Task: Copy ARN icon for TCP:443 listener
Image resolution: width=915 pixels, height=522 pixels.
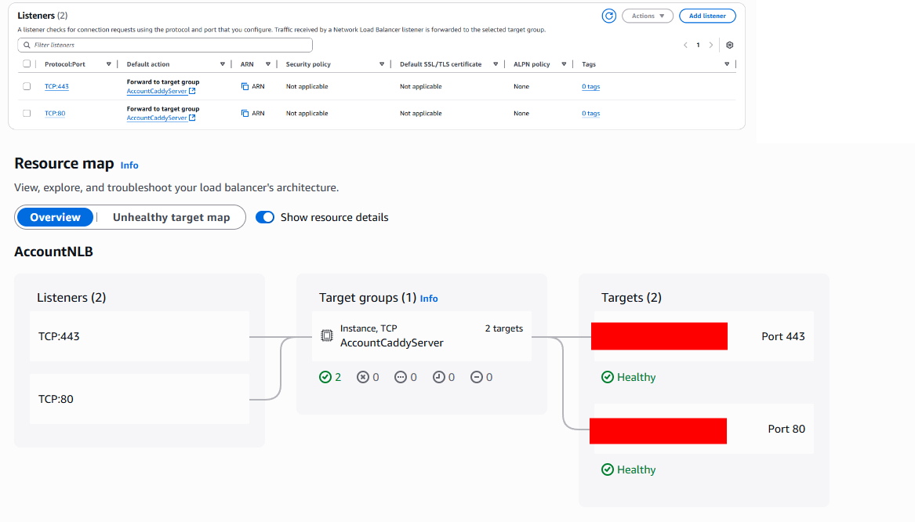Action: (245, 86)
